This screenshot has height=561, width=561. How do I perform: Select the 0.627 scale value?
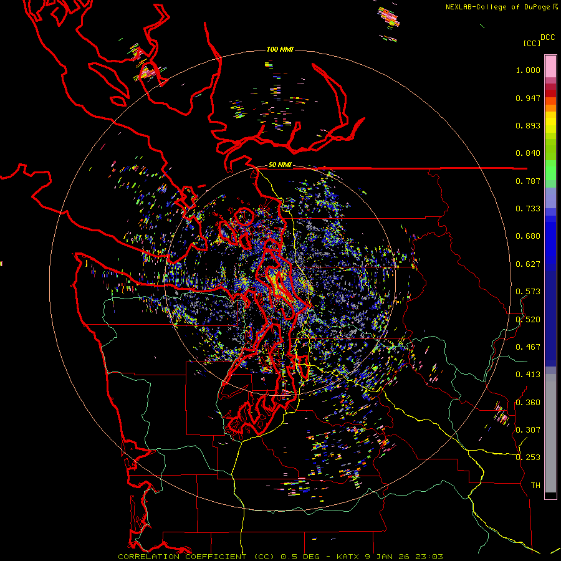528,264
